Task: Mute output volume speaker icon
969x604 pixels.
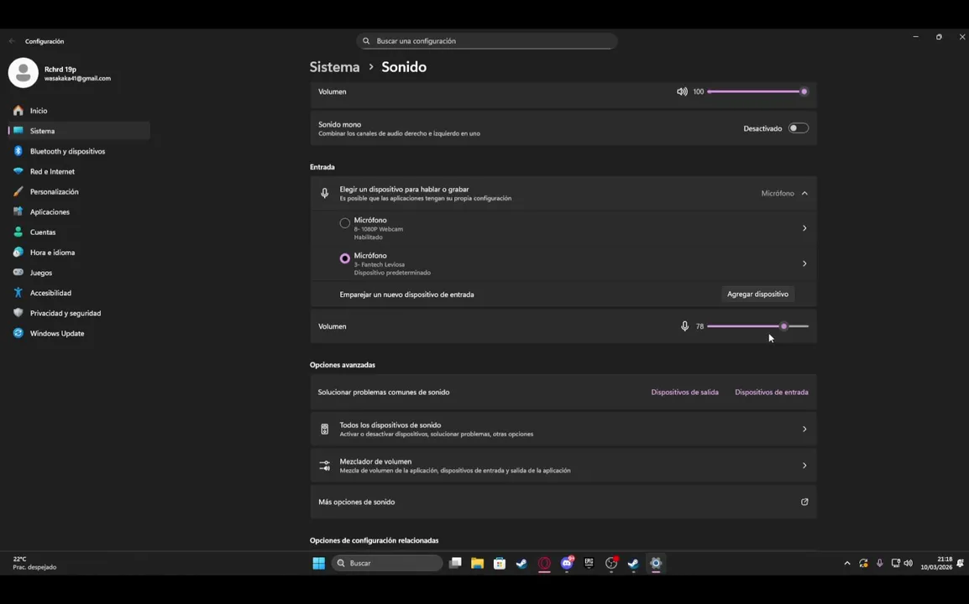Action: click(x=682, y=91)
